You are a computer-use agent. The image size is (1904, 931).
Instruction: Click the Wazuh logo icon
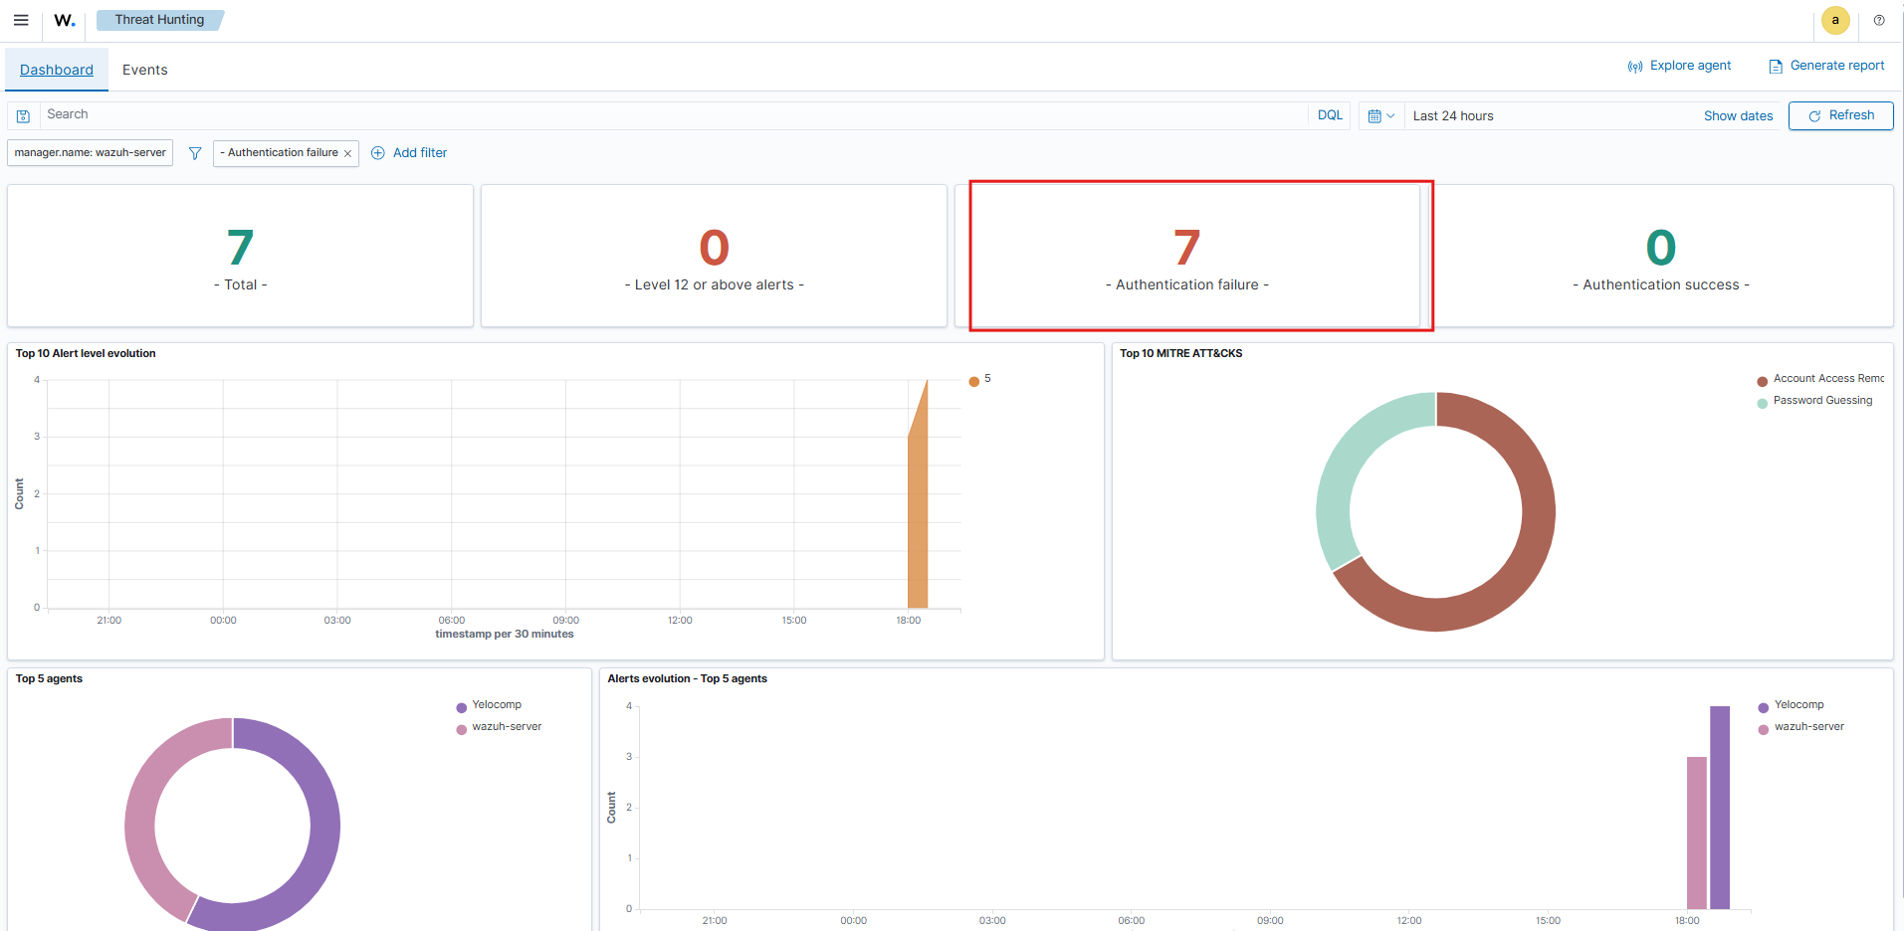pos(65,20)
